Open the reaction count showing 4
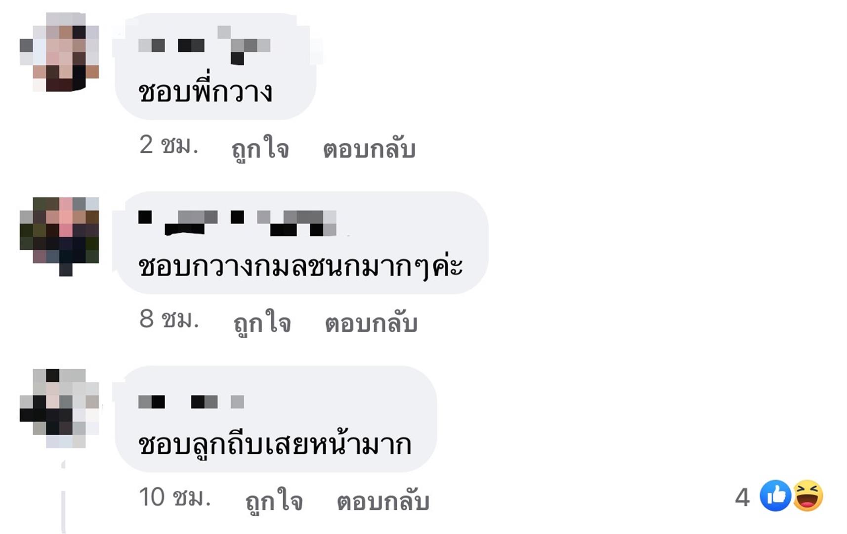The image size is (847, 534). [x=742, y=497]
